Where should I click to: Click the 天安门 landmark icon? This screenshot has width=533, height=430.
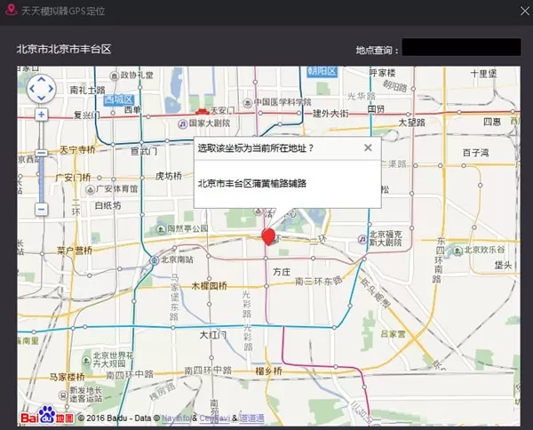coord(202,111)
